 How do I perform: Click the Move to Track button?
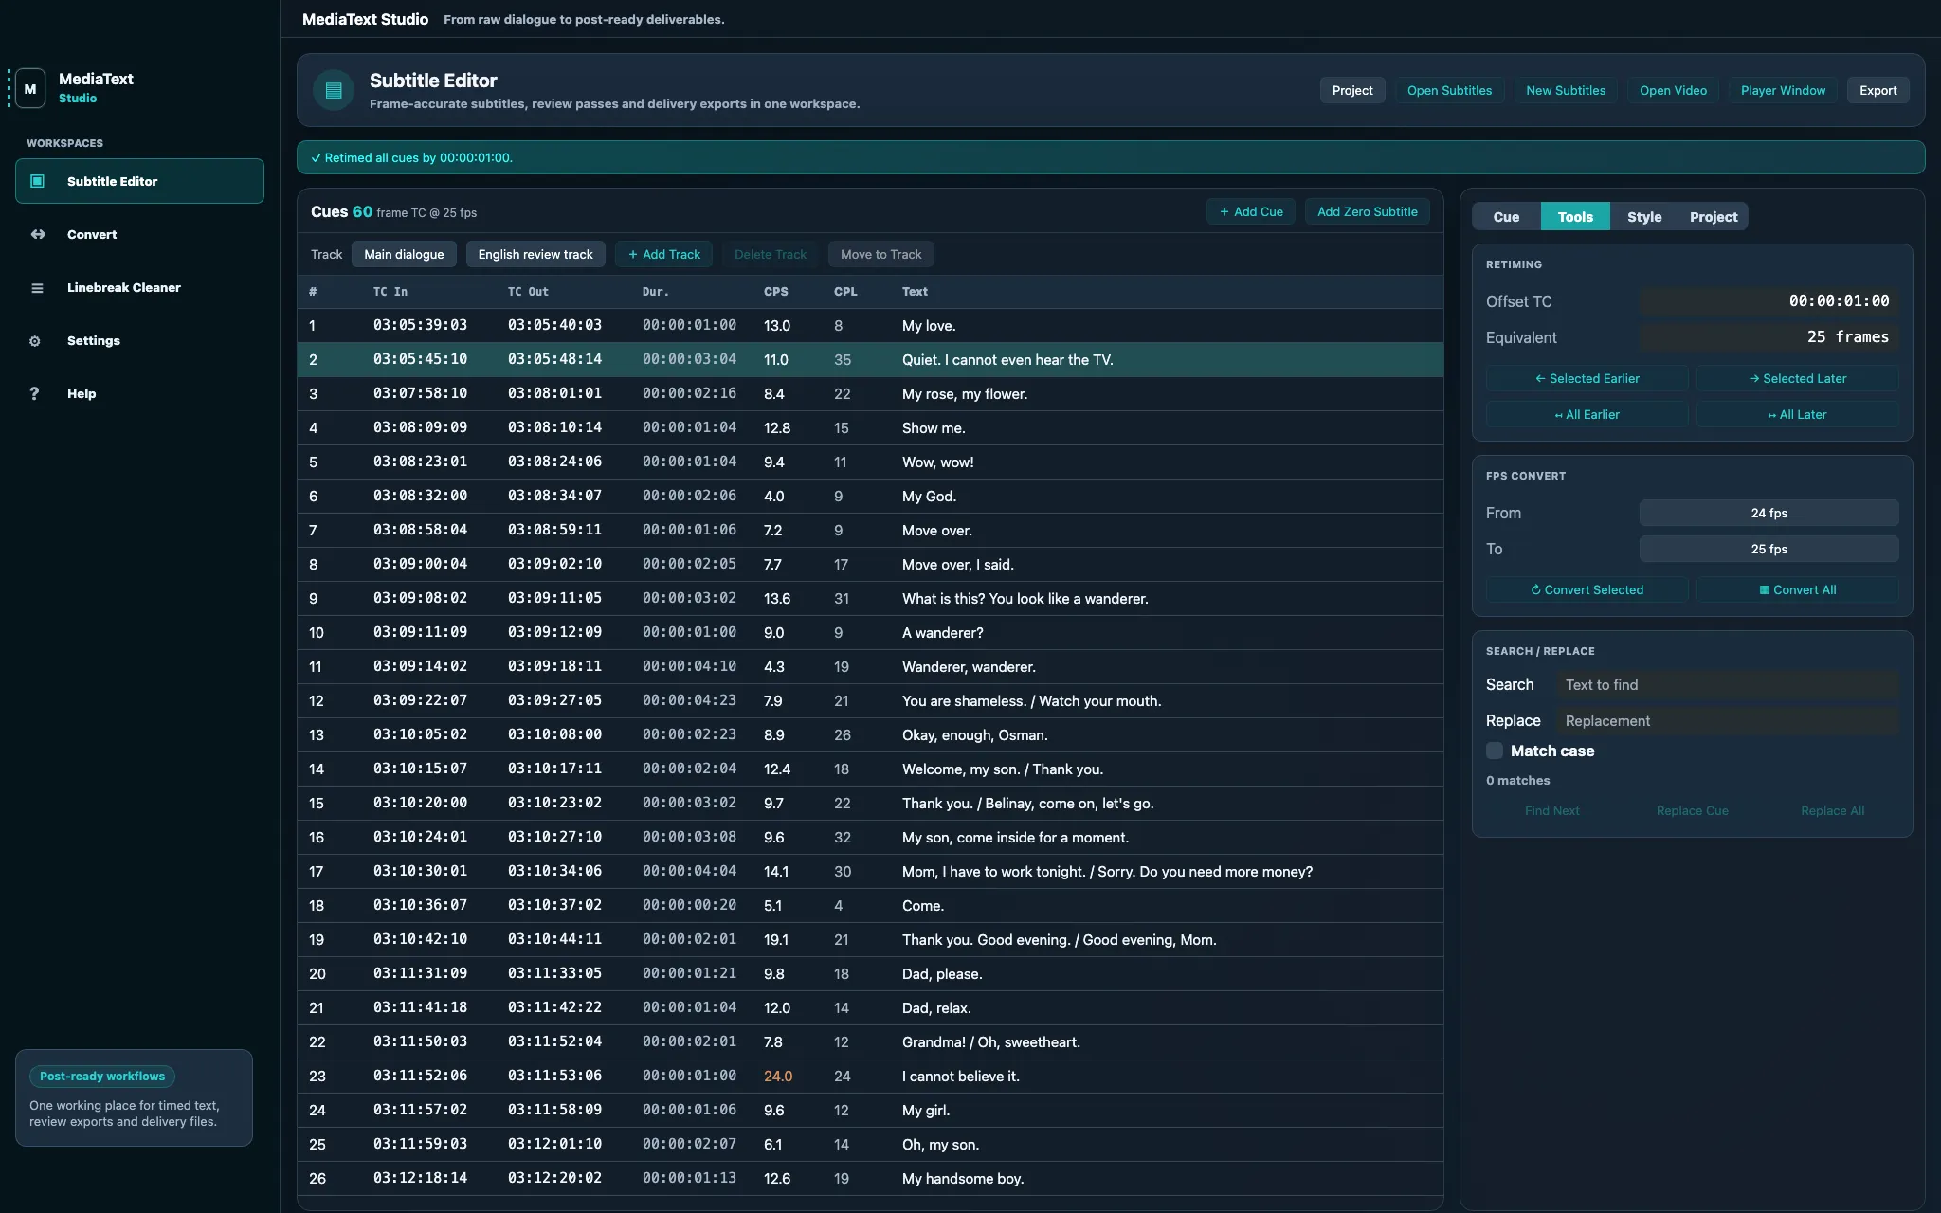point(880,254)
